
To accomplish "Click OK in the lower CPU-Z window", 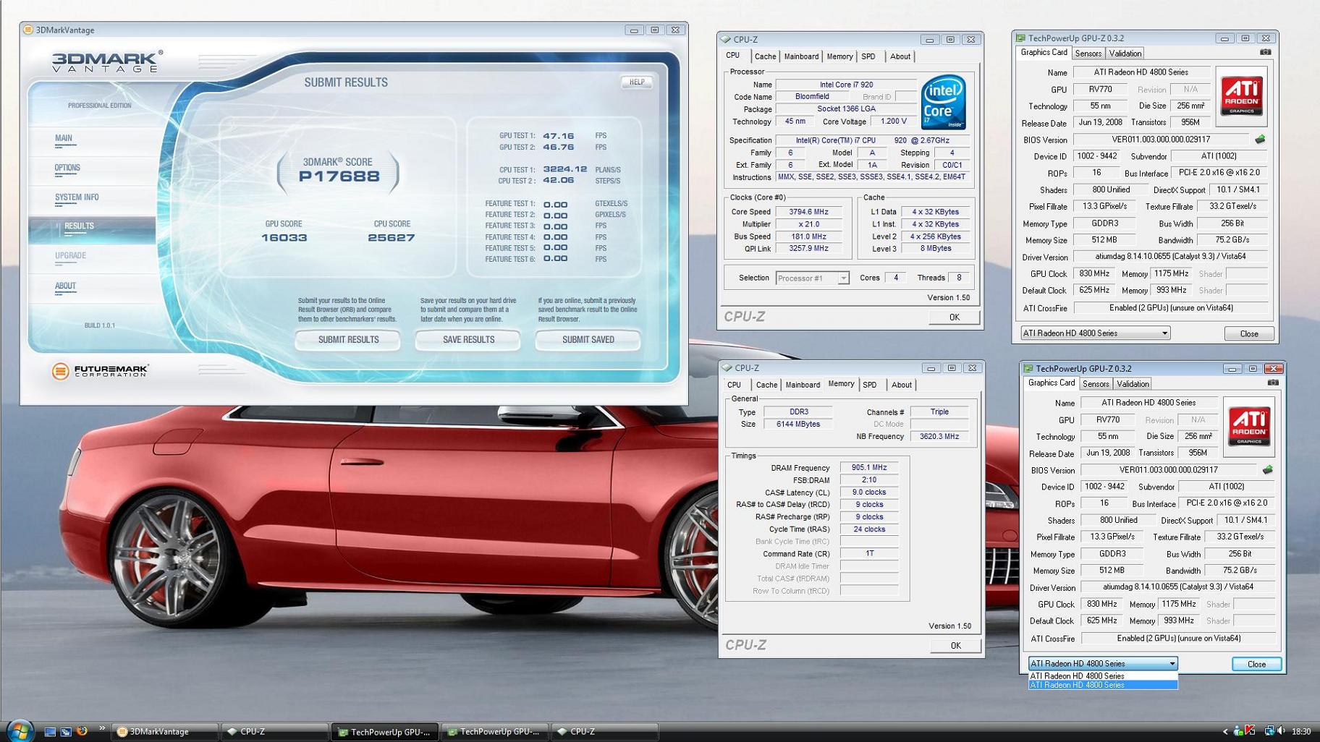I will (955, 646).
